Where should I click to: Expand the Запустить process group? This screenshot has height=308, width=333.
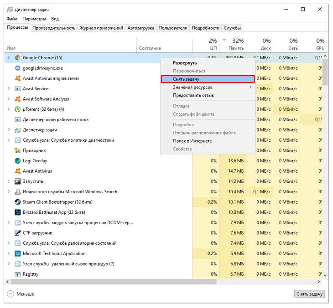tap(9, 181)
